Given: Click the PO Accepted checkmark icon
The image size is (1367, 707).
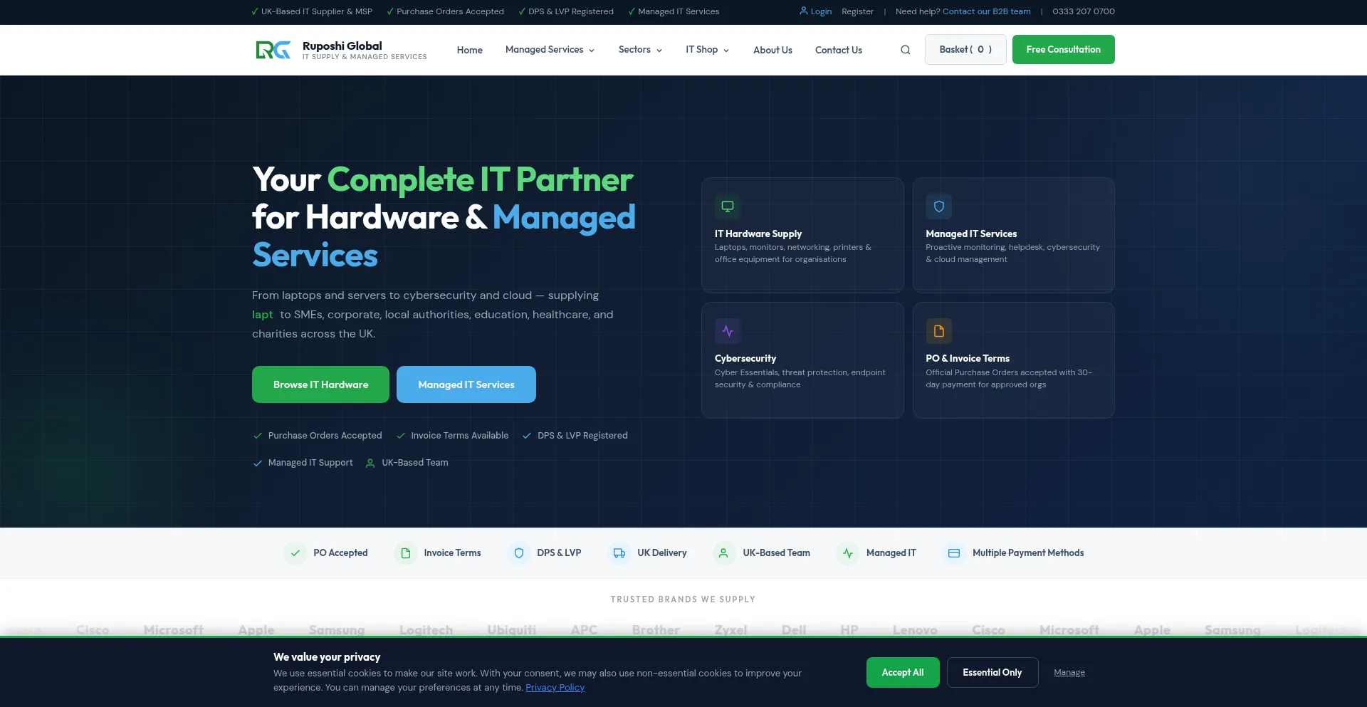Looking at the screenshot, I should [295, 553].
